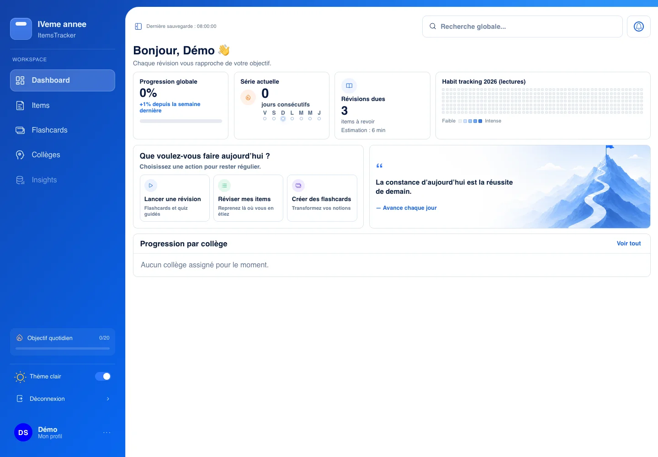Navigate to Flashcards section

tap(63, 130)
